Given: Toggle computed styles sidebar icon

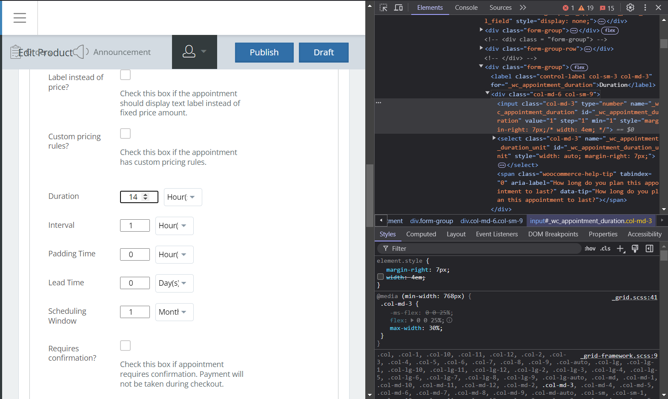Looking at the screenshot, I should pyautogui.click(x=649, y=249).
